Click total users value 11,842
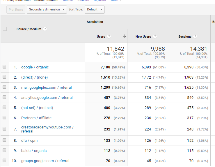The height and width of the screenshot is (167, 215). pos(116,49)
